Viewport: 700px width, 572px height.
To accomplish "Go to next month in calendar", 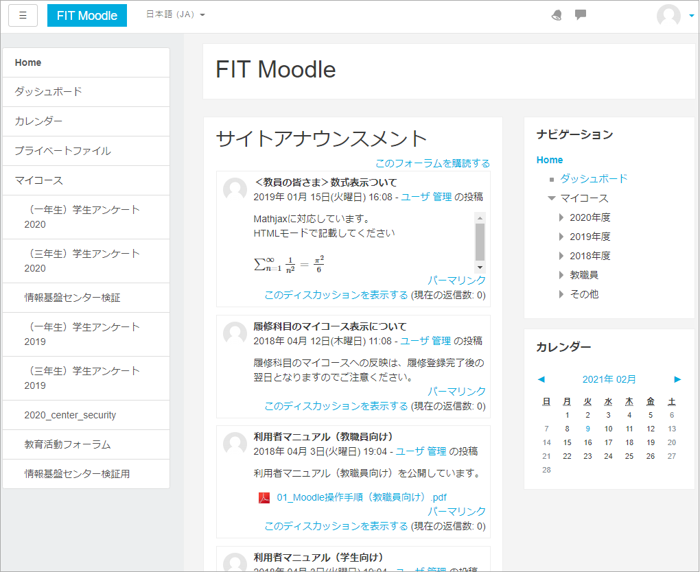I will click(677, 379).
